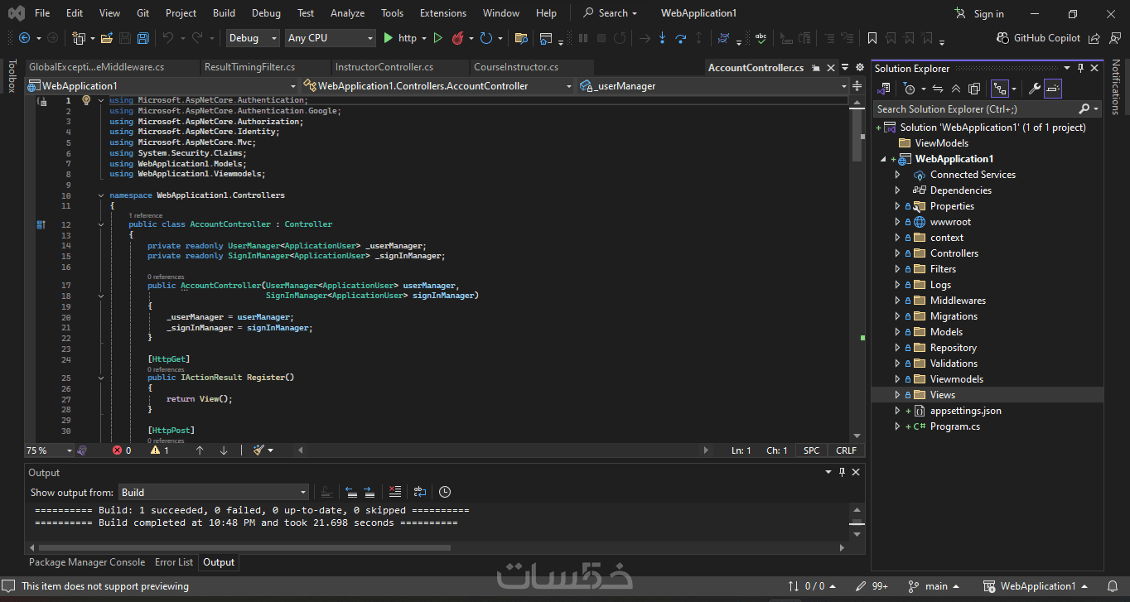Image resolution: width=1130 pixels, height=602 pixels.
Task: Click the code cleanup broom icon
Action: [259, 450]
